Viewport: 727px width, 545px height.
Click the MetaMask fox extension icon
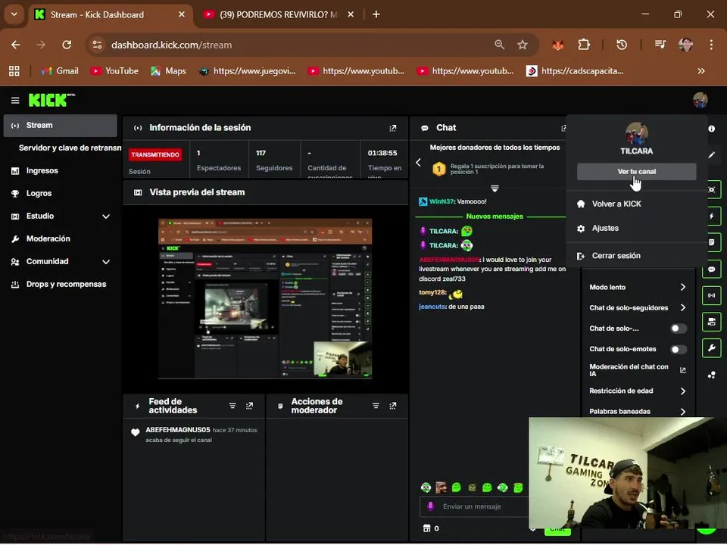click(x=558, y=45)
